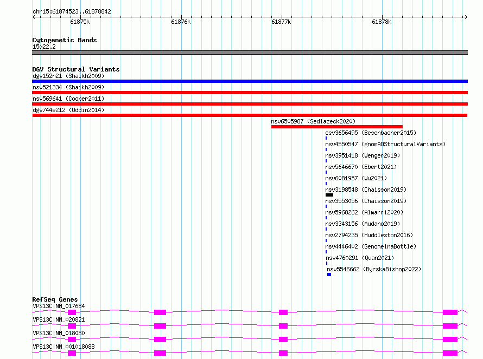Screen dimensions: 483x359
Task: Open variant dgv152n21 (Shaikh2009) label
Action: [68, 76]
